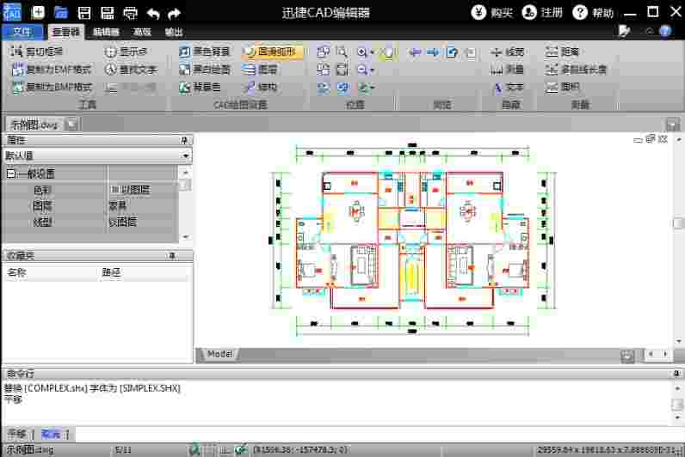
Task: Select the 面积 area measure tool
Action: click(x=562, y=88)
